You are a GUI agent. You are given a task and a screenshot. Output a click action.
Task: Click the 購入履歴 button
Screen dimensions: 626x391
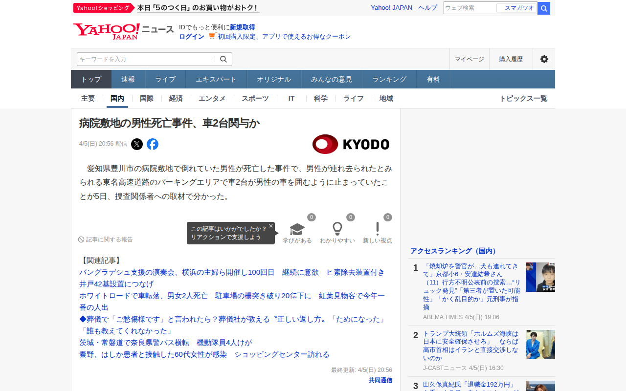[x=511, y=59]
